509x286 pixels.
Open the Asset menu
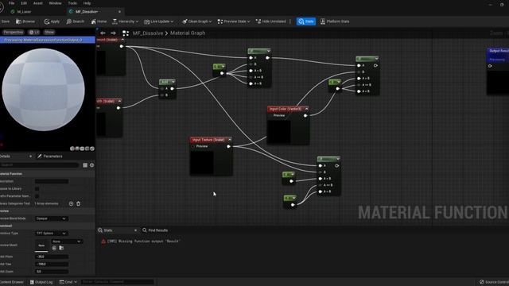pyautogui.click(x=38, y=3)
